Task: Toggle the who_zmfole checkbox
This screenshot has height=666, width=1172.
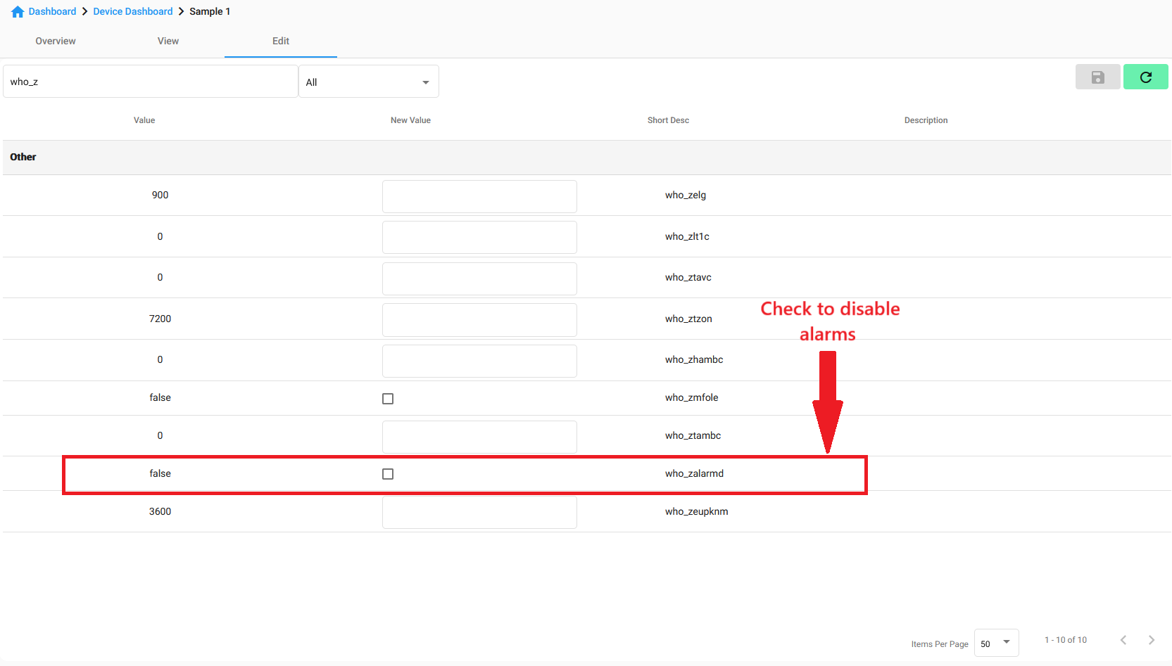Action: tap(388, 399)
